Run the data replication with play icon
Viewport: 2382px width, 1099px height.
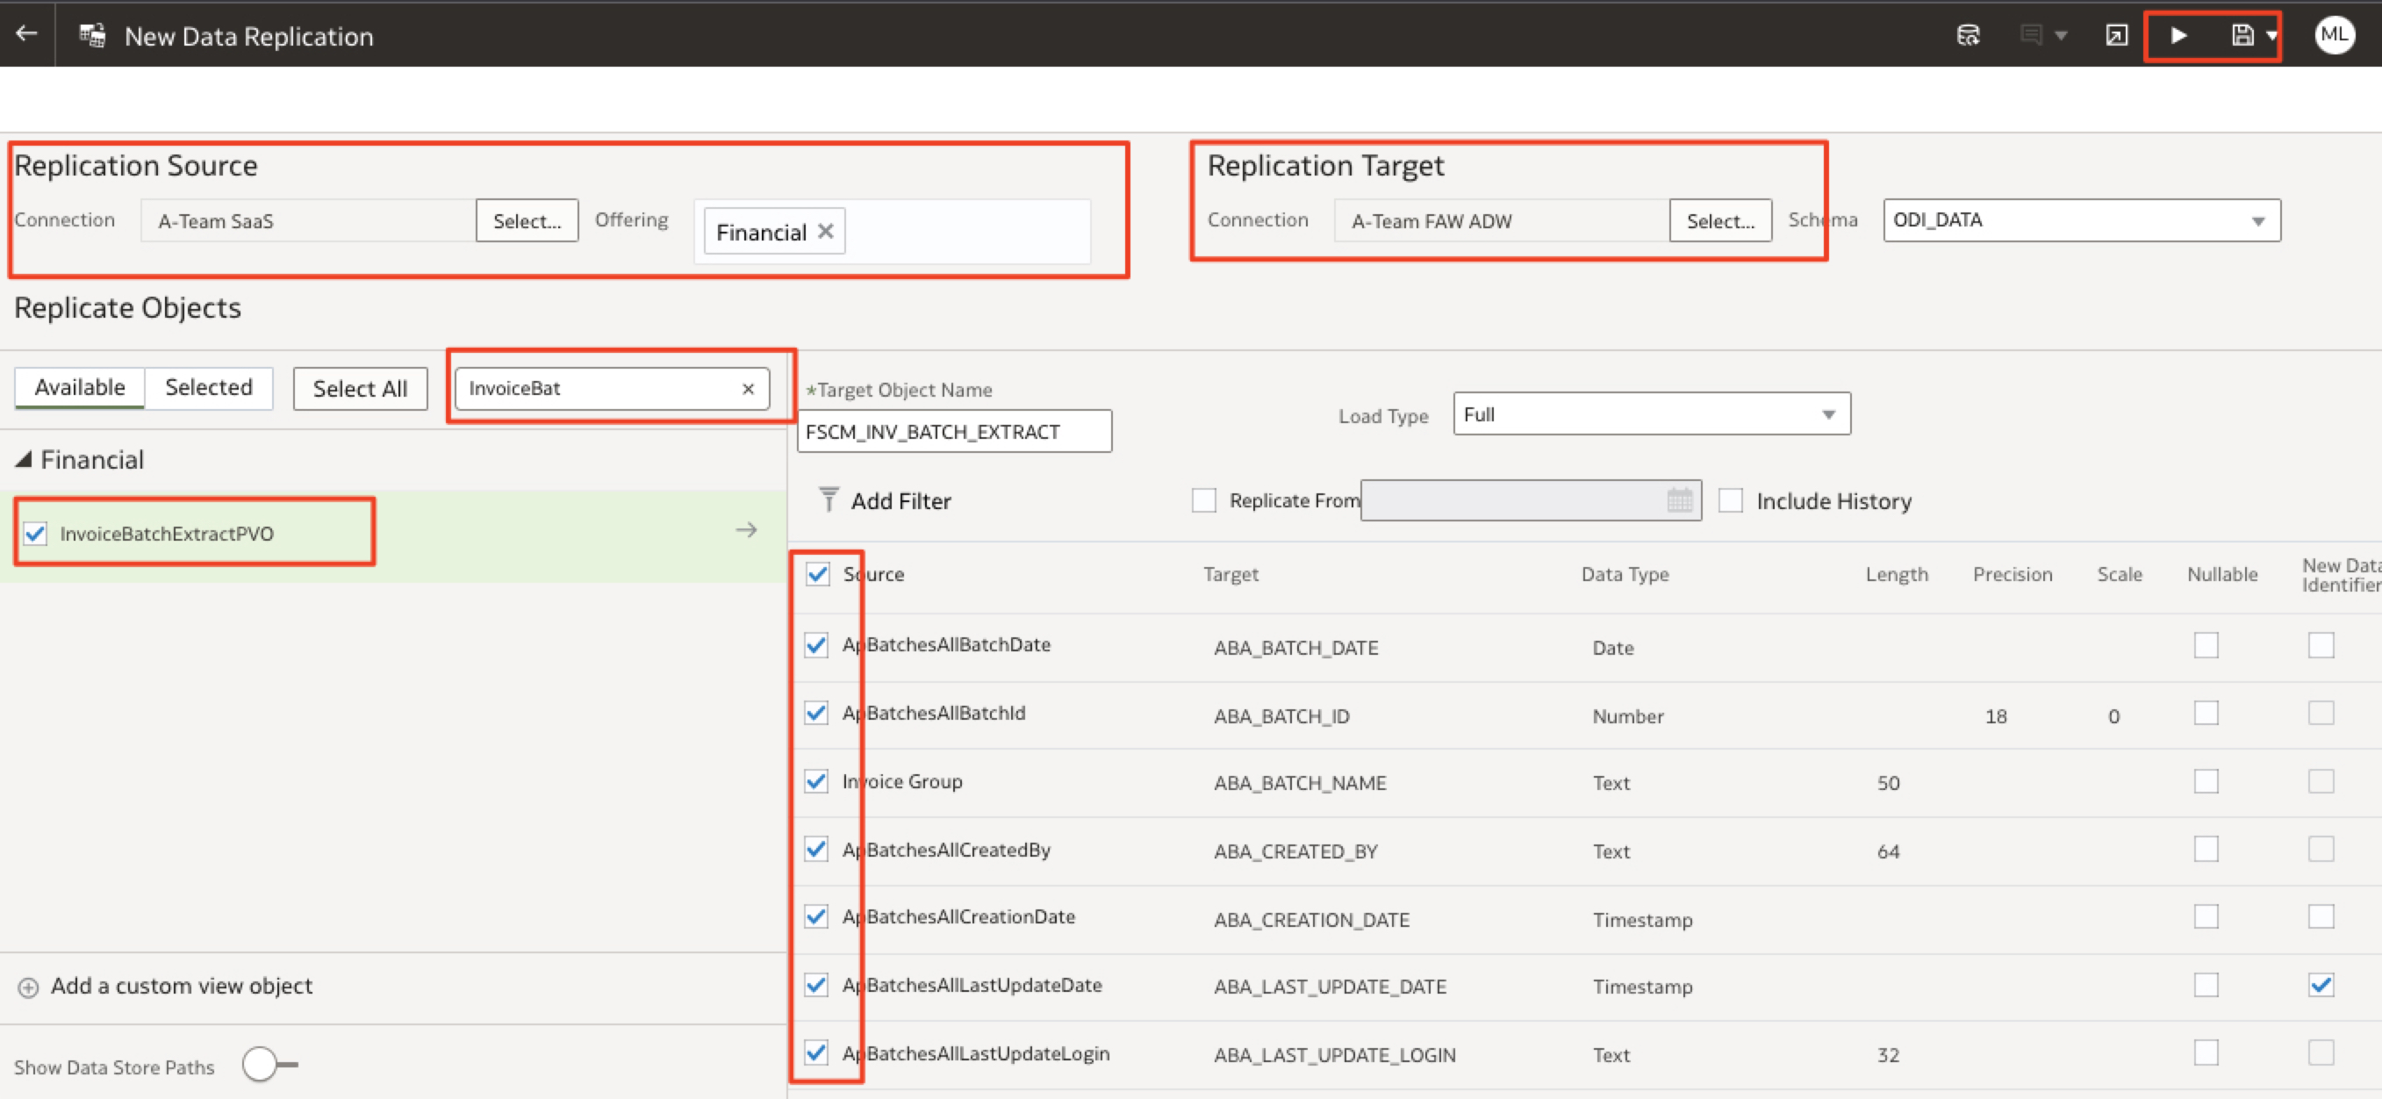pyautogui.click(x=2178, y=35)
